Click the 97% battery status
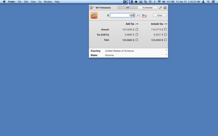Image resolution: width=218 pixels, height=136 pixels. click(x=171, y=2)
